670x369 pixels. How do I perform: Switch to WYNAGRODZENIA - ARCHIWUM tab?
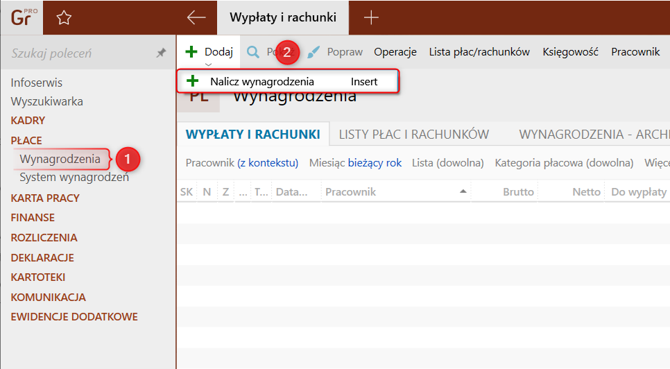(x=594, y=135)
